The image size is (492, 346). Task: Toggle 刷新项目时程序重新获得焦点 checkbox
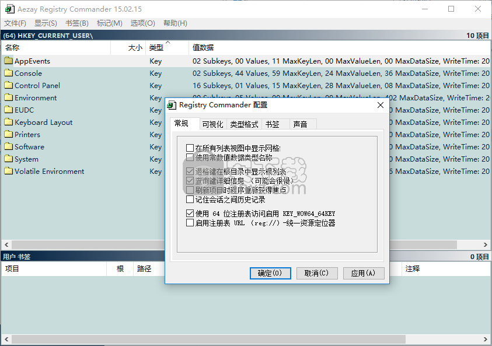click(190, 190)
